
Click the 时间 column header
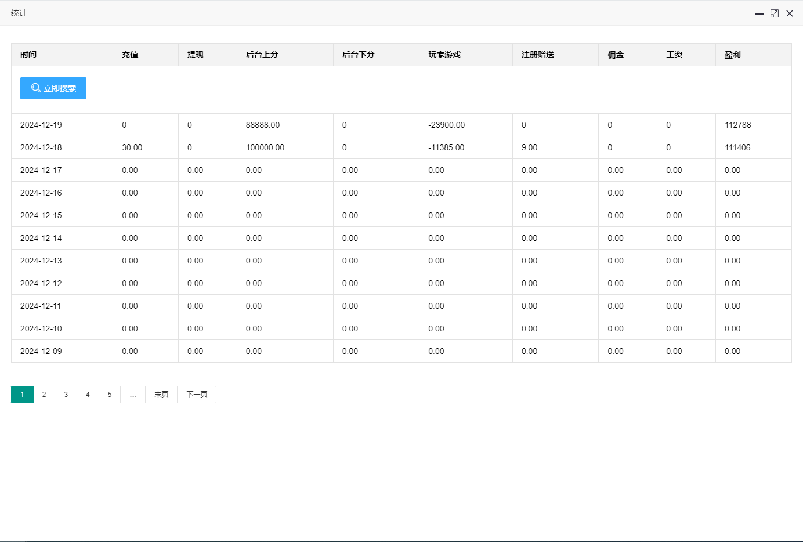pyautogui.click(x=28, y=55)
